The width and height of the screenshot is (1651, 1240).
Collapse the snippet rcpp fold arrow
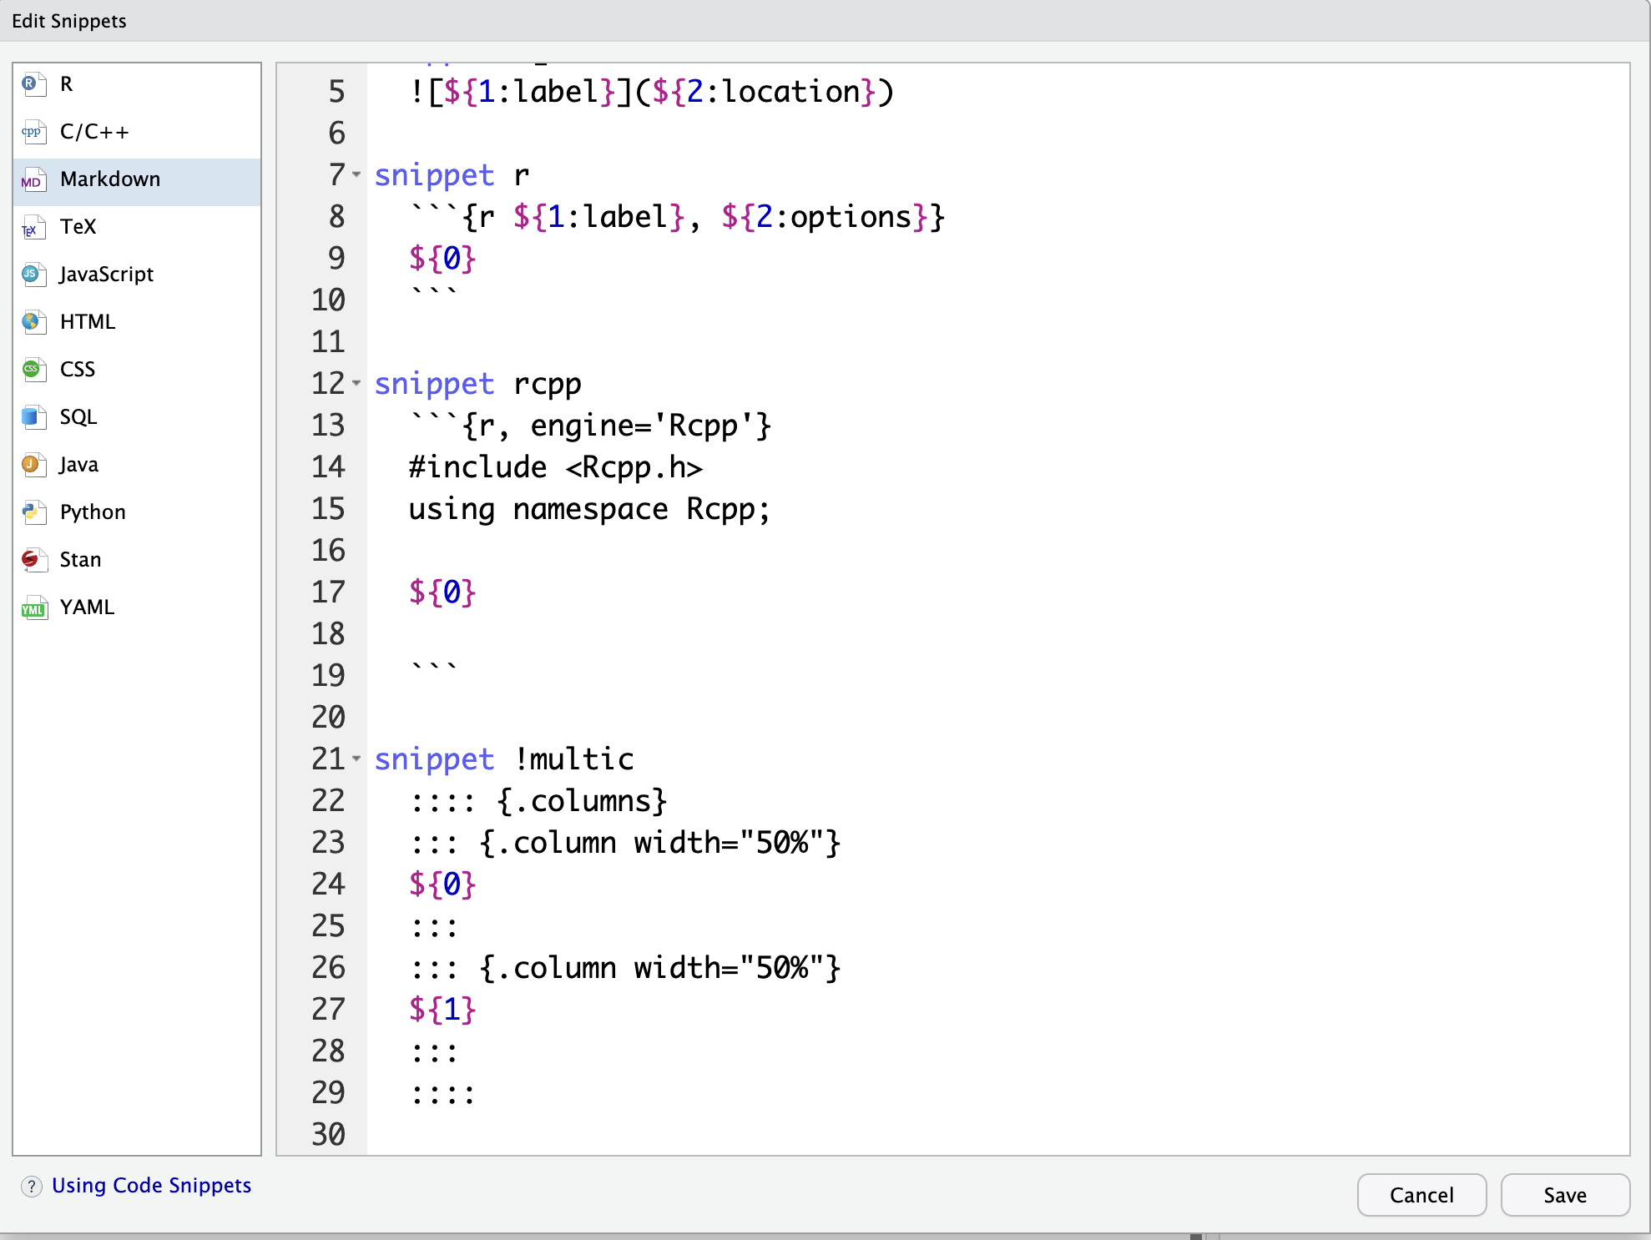pyautogui.click(x=356, y=383)
